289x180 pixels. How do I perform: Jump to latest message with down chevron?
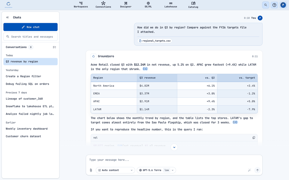click(x=174, y=147)
